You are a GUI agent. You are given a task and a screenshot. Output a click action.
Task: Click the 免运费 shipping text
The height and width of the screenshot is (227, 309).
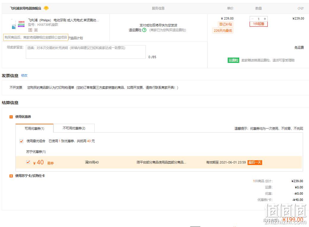tap(299, 47)
